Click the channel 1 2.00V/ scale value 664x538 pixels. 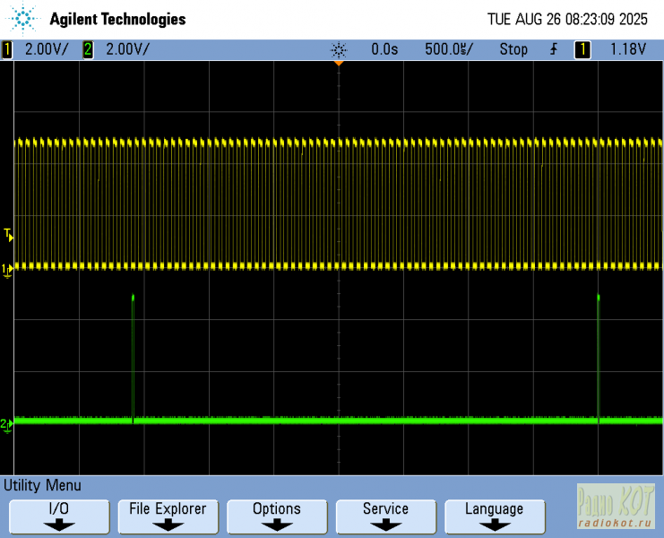(x=46, y=50)
